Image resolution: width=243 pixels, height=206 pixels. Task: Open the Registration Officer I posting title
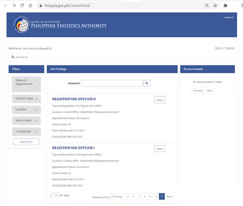point(73,148)
